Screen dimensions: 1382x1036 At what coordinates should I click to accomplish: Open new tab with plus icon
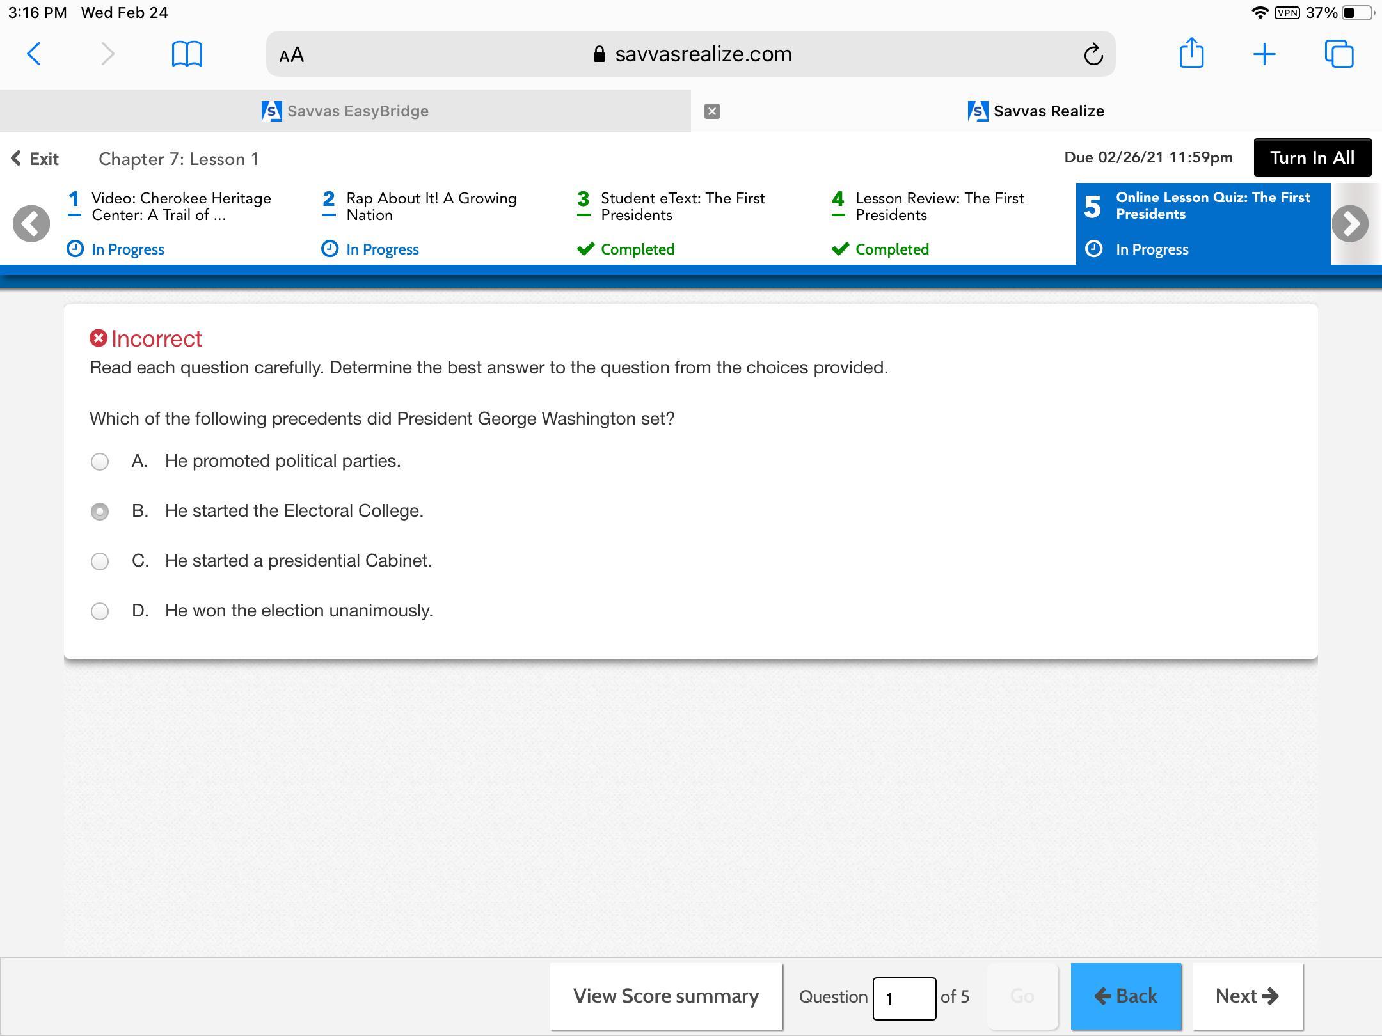click(x=1264, y=54)
